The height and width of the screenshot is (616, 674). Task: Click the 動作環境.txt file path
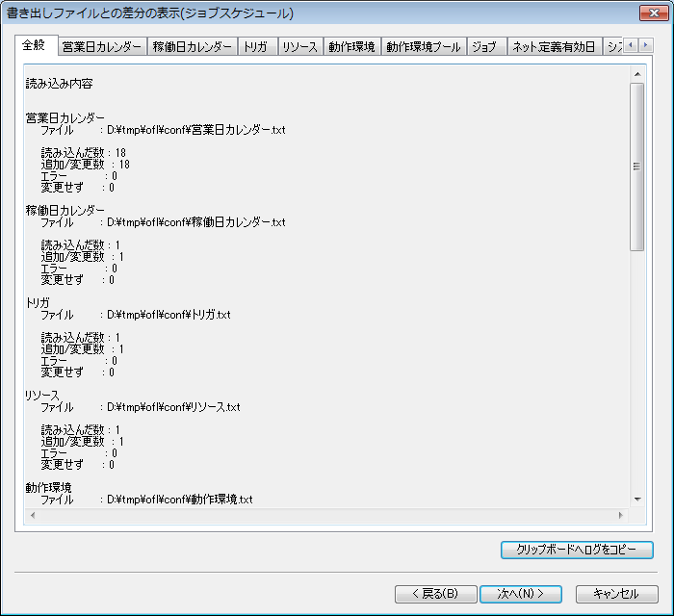click(x=180, y=500)
